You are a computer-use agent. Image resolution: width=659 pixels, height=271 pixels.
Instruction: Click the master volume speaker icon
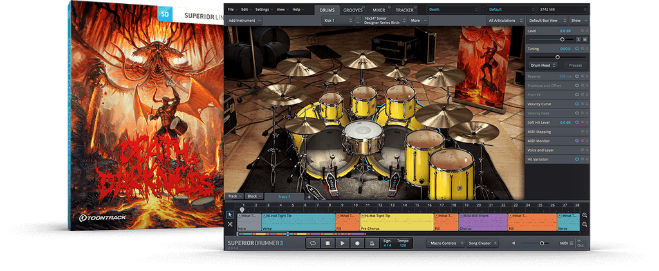coord(514,243)
